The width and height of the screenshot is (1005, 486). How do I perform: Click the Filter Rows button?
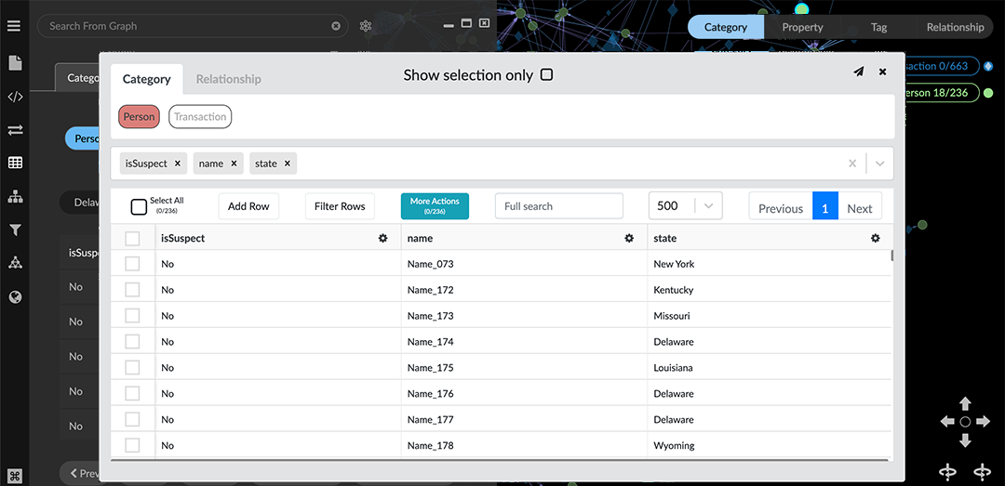[340, 206]
